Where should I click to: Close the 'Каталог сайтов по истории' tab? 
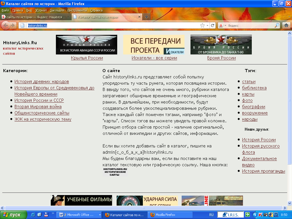pyautogui.click(x=139, y=17)
